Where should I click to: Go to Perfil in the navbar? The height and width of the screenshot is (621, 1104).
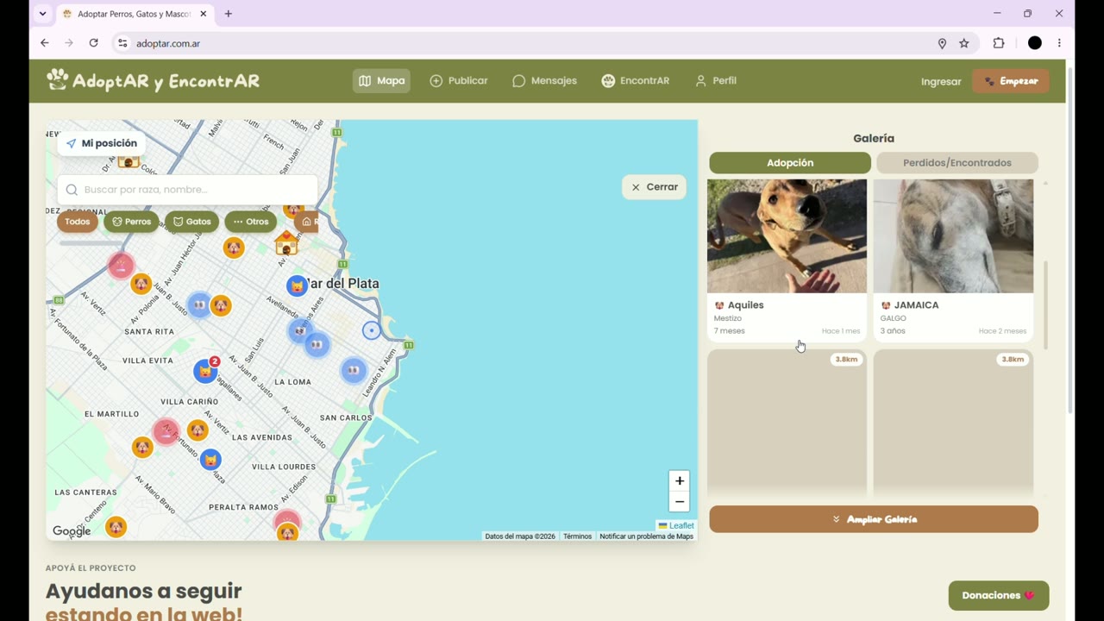tap(716, 80)
